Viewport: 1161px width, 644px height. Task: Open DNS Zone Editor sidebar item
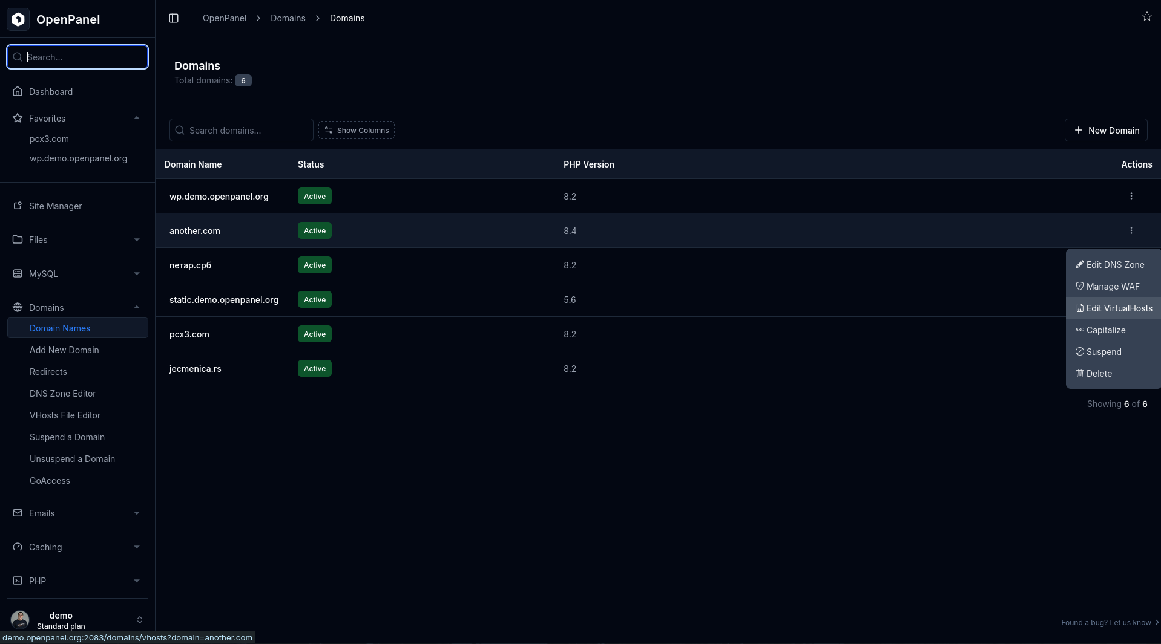click(62, 394)
